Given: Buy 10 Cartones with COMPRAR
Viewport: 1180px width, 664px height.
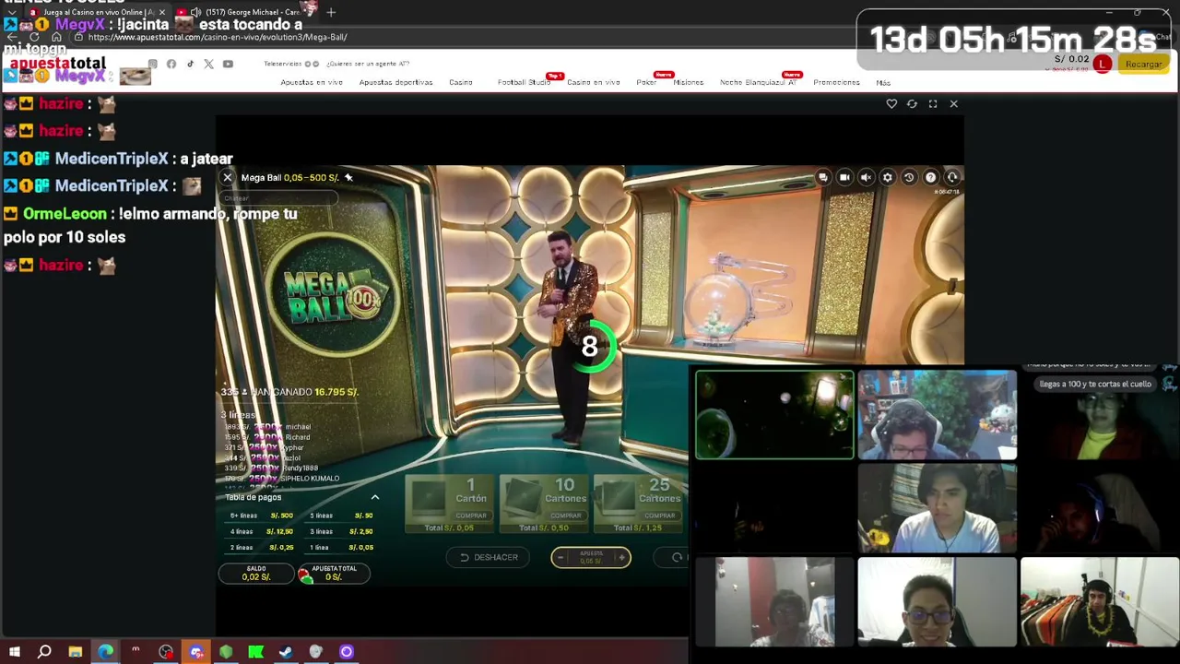Looking at the screenshot, I should click(x=565, y=516).
